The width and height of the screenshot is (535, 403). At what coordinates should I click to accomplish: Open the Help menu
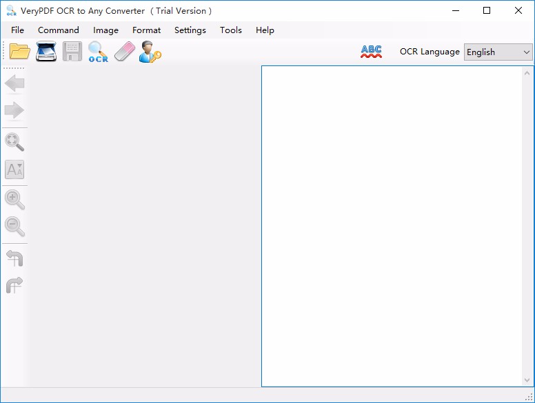pos(265,30)
